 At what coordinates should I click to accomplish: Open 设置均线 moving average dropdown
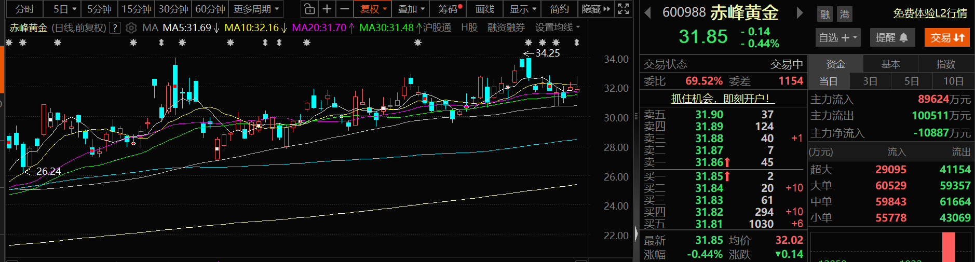click(558, 27)
